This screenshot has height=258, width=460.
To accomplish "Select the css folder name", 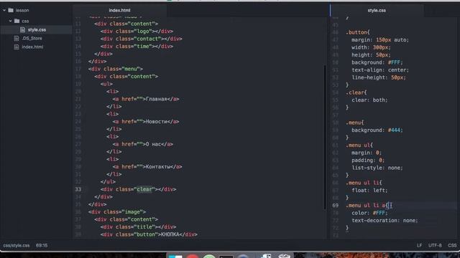I will [25, 21].
